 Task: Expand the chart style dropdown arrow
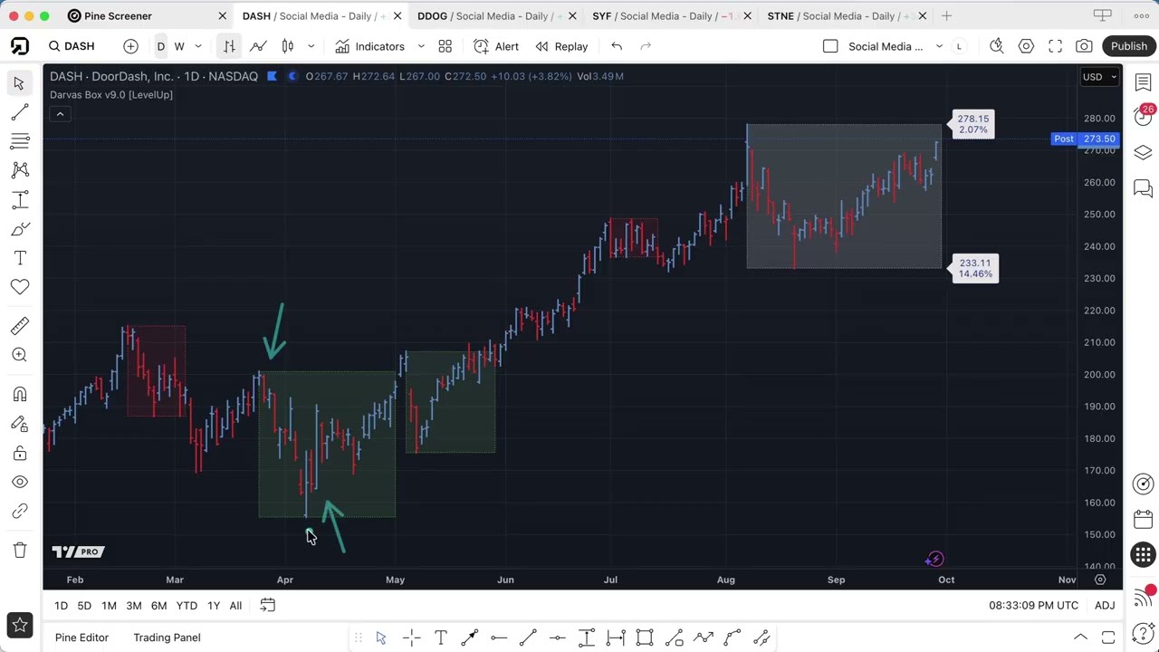click(x=311, y=46)
